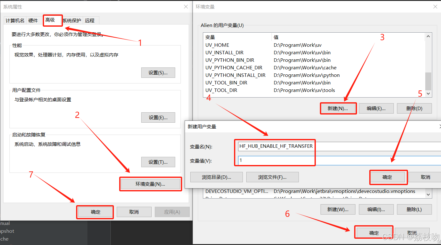Screen dimensions: 441x245
Task: Click 浏览目录(D)... button
Action: 216,177
